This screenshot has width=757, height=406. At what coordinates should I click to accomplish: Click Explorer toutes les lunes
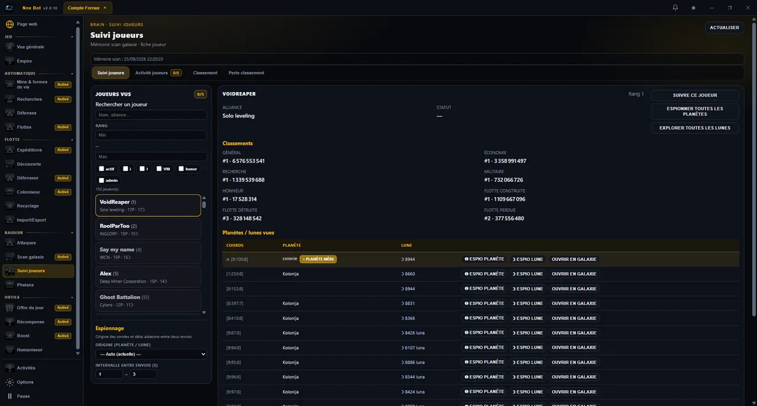tap(695, 127)
